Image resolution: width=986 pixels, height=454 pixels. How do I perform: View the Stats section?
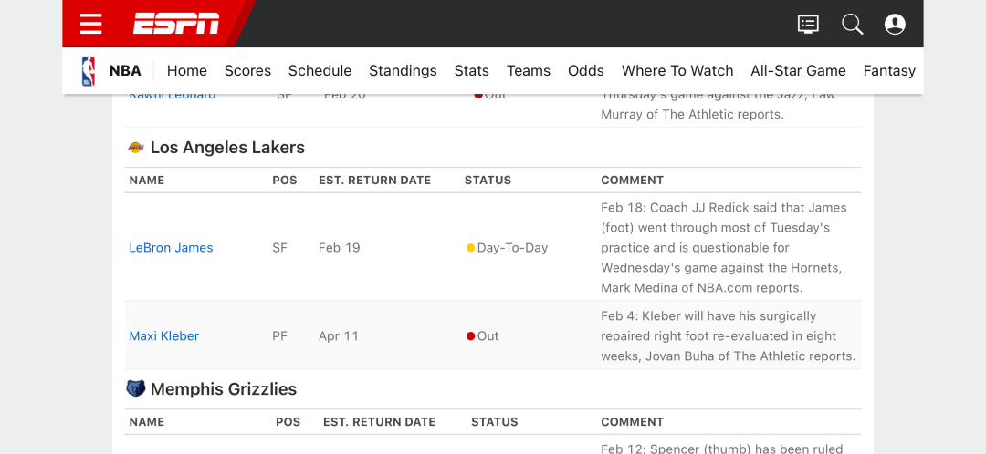click(472, 71)
